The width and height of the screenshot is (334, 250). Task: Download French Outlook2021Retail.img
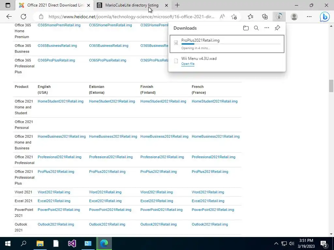coord(210,225)
